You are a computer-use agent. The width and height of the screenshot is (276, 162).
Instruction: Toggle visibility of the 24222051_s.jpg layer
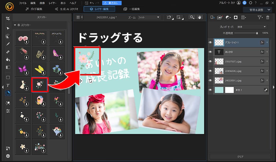click(x=210, y=80)
